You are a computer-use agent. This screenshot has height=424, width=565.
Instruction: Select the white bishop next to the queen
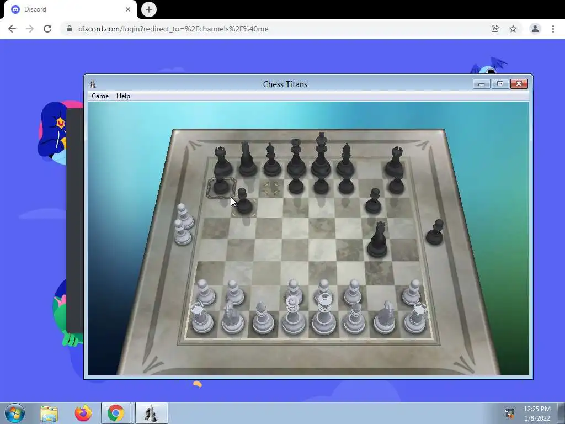point(263,318)
